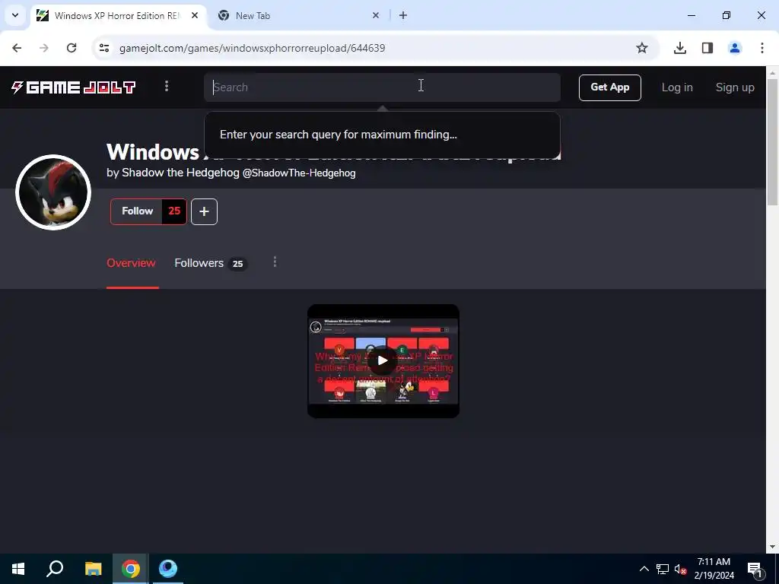Bookmark this page with the star
The height and width of the screenshot is (584, 779).
pos(642,48)
